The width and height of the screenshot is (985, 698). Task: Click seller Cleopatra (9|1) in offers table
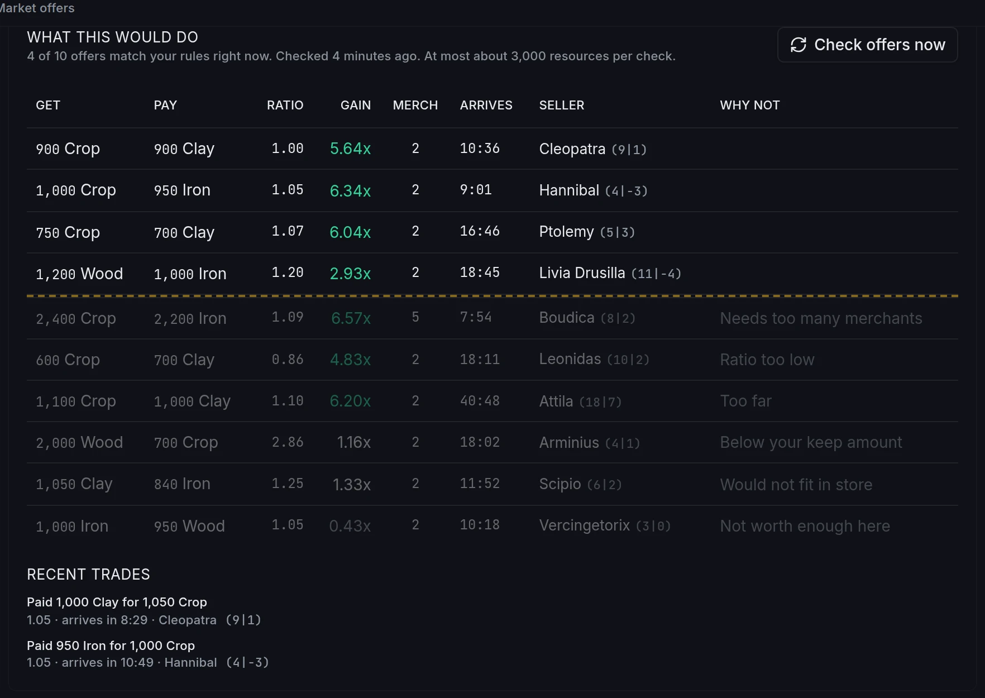pos(592,149)
